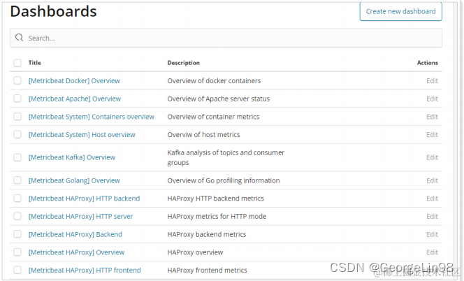Click the Dashboards page heading
This screenshot has height=281, width=464.
click(x=53, y=12)
